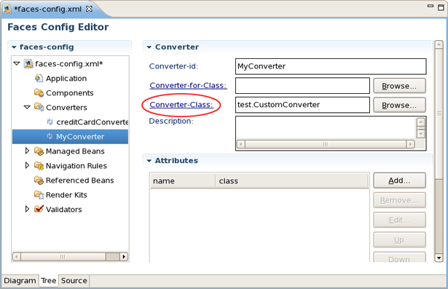Click the 'class' column header
Viewport: 448px width, 289px height.
pyautogui.click(x=292, y=181)
